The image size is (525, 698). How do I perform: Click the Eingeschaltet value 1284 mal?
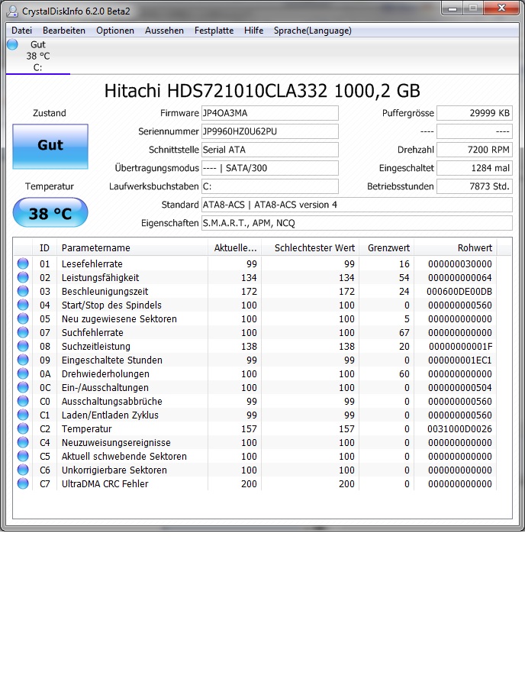pos(475,168)
